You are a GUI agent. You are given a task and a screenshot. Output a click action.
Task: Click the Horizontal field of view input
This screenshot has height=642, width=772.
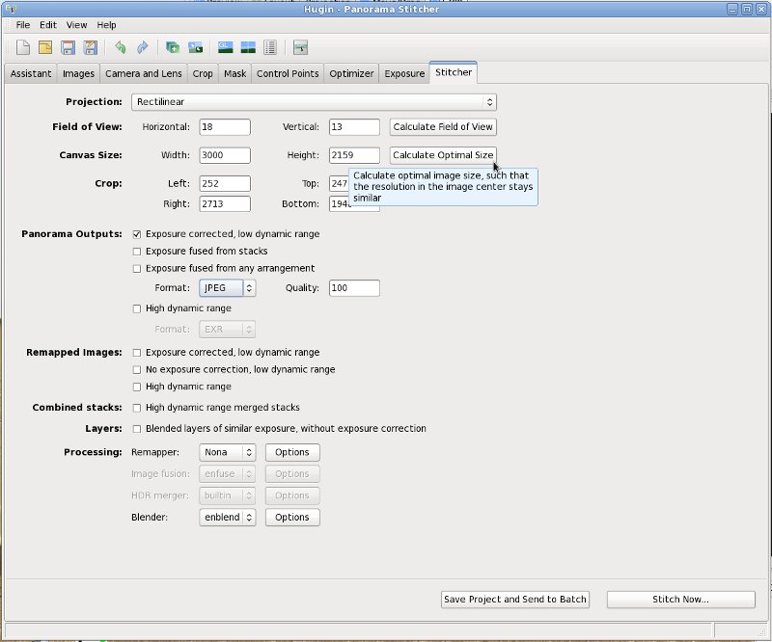225,127
